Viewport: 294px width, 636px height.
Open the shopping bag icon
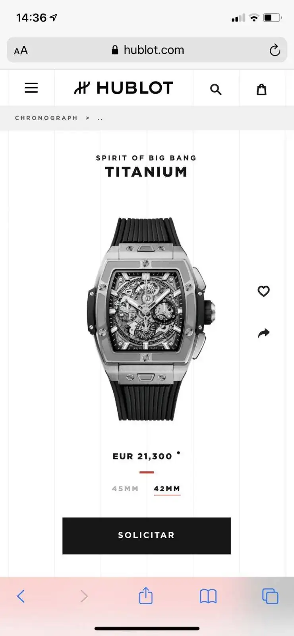pos(261,89)
